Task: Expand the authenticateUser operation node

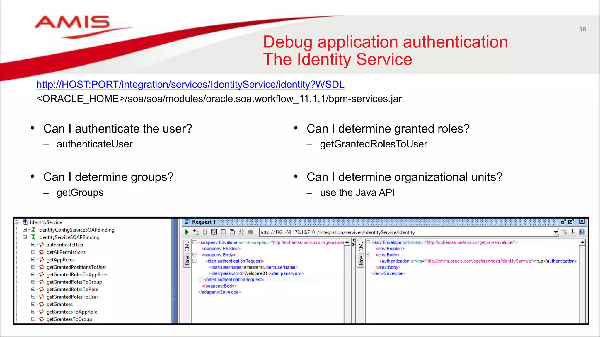Action: 33,245
